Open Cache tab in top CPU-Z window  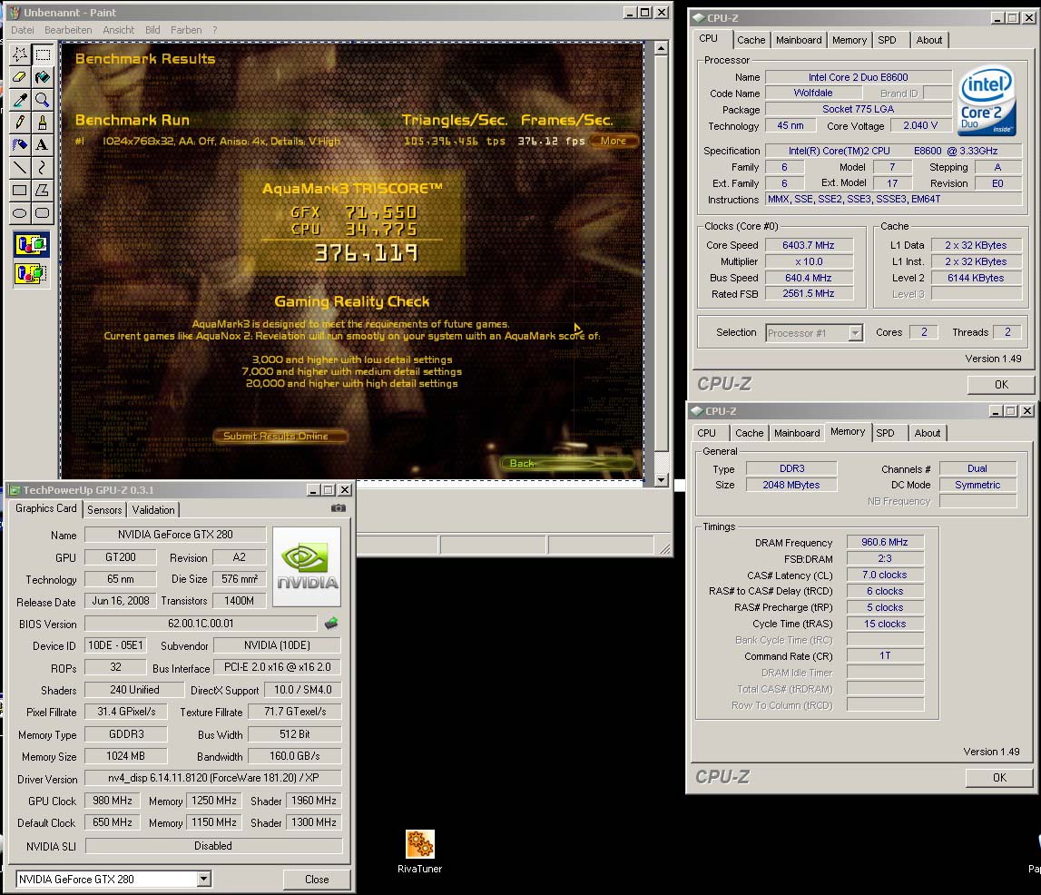pyautogui.click(x=751, y=40)
